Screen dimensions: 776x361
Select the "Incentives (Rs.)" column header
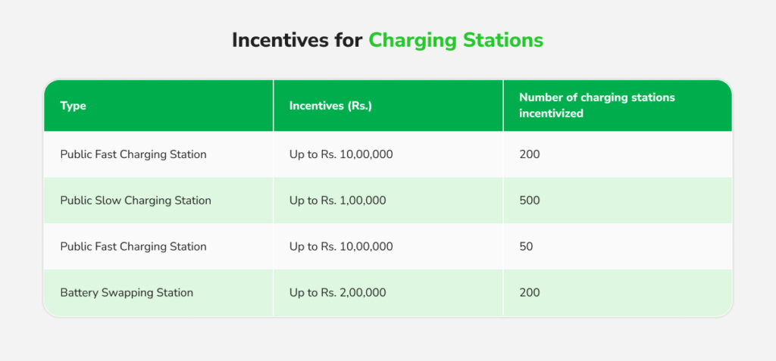(330, 106)
